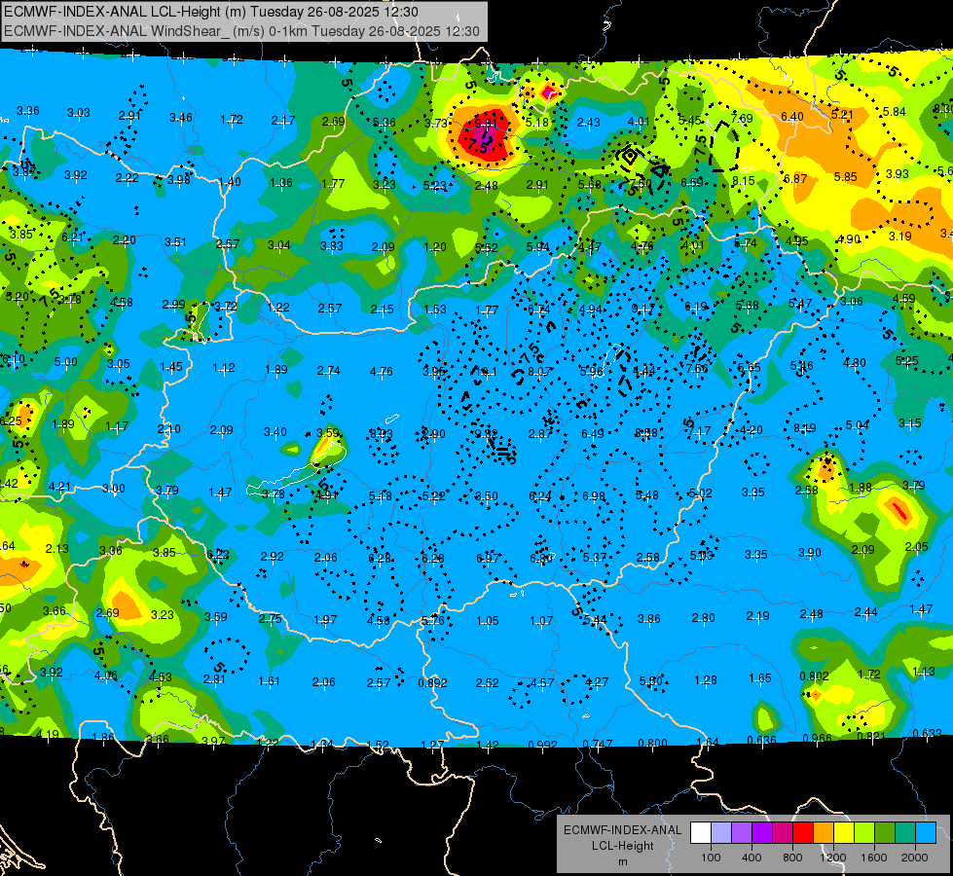This screenshot has height=876, width=953.
Task: Click the lime yellow-green legend swatch
Action: point(864,833)
